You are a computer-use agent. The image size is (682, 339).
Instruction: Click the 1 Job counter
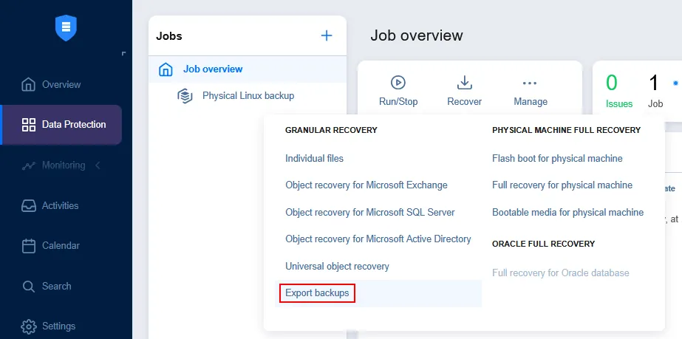655,91
